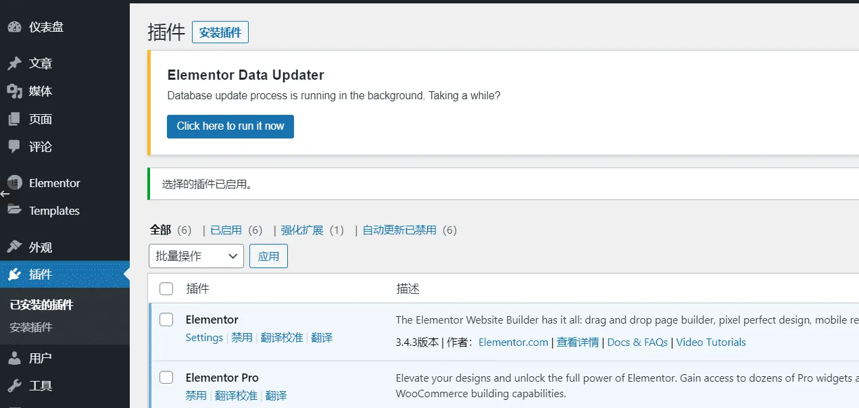Check the Elementor plugin checkbox
The height and width of the screenshot is (408, 859).
click(166, 320)
